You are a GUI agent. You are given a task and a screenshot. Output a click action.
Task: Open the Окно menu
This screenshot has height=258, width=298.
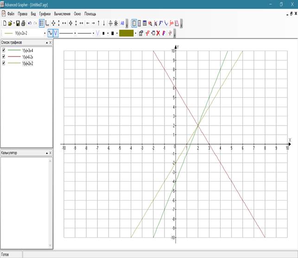77,14
